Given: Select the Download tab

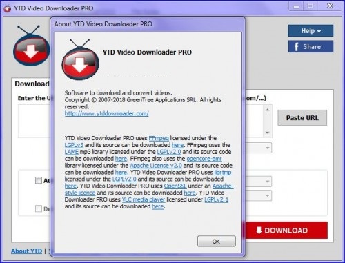Looking at the screenshot, I should coord(31,84).
